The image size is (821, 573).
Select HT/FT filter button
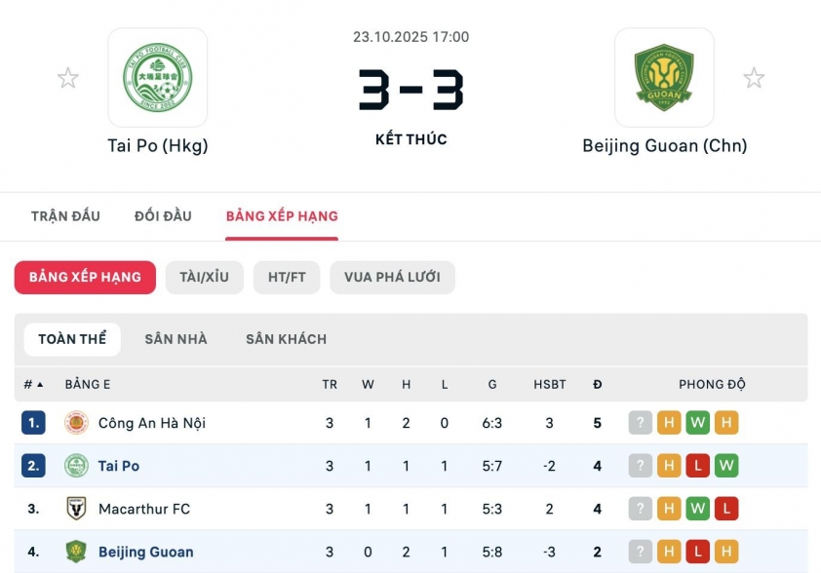pyautogui.click(x=287, y=278)
